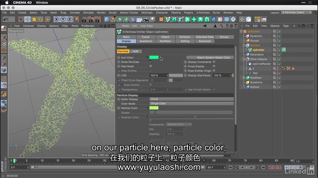The height and width of the screenshot is (178, 318).
Task: Toggle the Z axis lock
Action: point(70,19)
